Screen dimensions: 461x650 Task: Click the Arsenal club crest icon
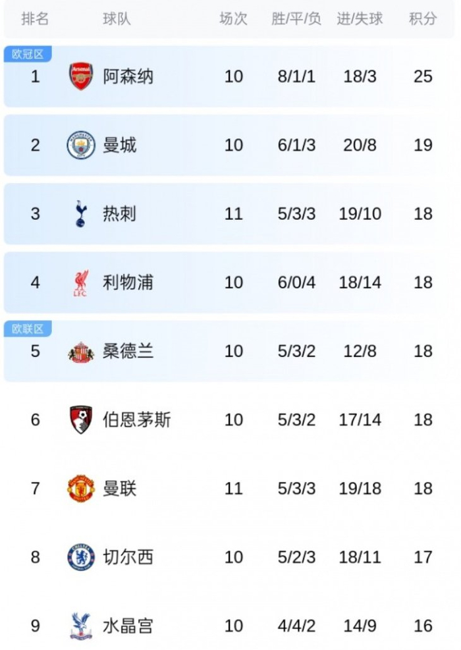click(81, 76)
